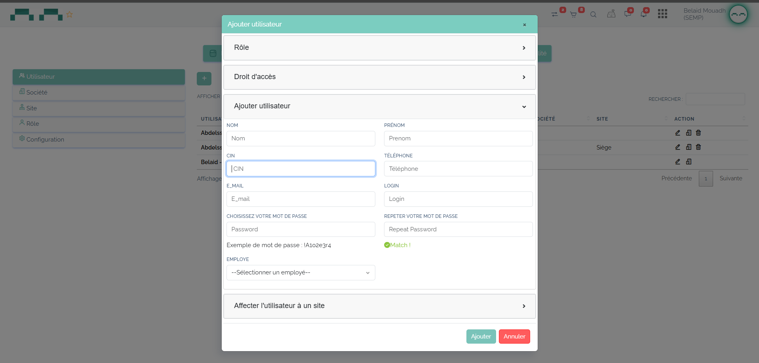Viewport: 759px width, 363px height.
Task: Open the Sélectionner un employé dropdown
Action: [x=301, y=272]
